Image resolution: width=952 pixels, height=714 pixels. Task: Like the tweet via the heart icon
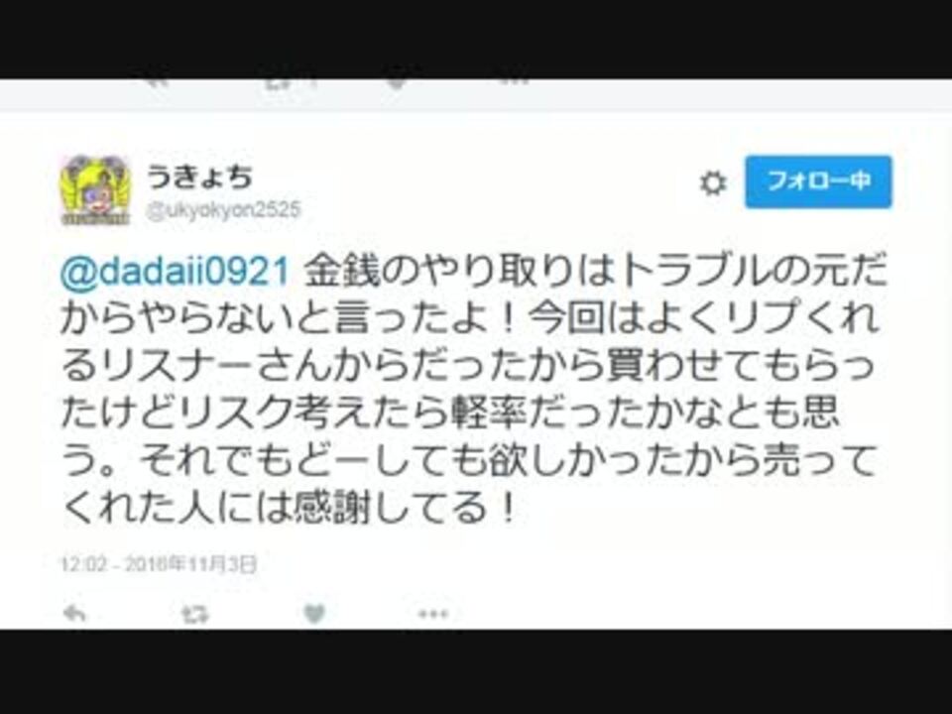[x=314, y=614]
